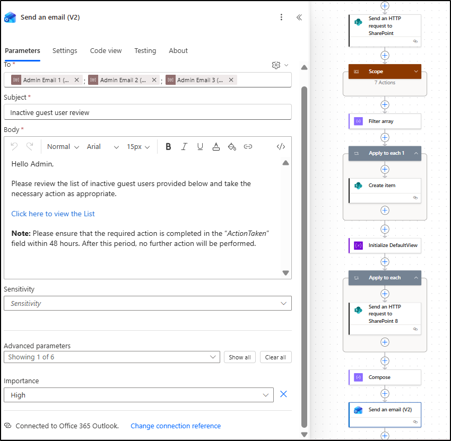Image resolution: width=451 pixels, height=441 pixels.
Task: Insert a hyperlink using the link icon
Action: 248,146
